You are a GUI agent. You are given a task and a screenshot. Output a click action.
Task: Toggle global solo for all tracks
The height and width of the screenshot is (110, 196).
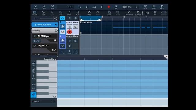coord(75,18)
